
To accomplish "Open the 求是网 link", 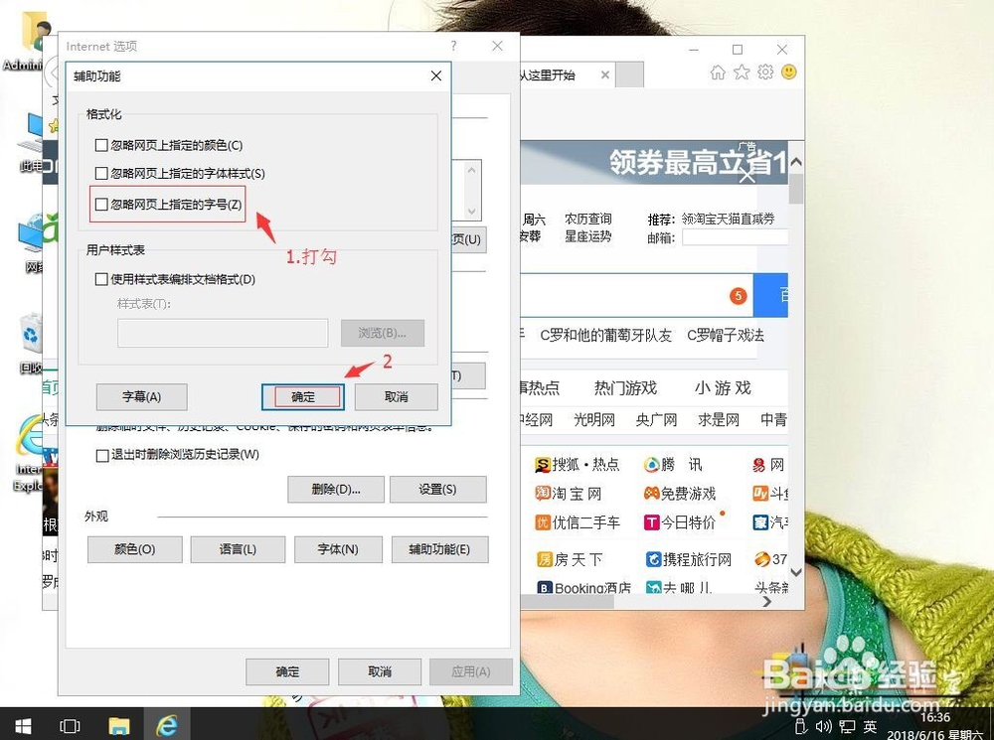I will pos(719,419).
